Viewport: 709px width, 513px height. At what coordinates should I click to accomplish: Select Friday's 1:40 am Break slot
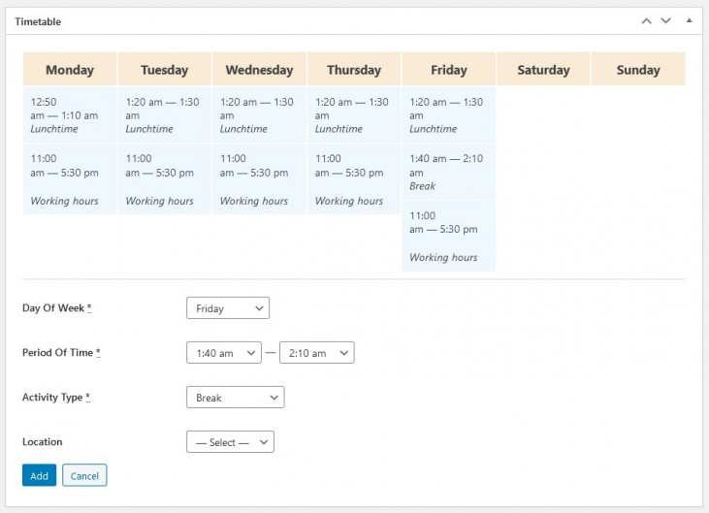click(448, 172)
